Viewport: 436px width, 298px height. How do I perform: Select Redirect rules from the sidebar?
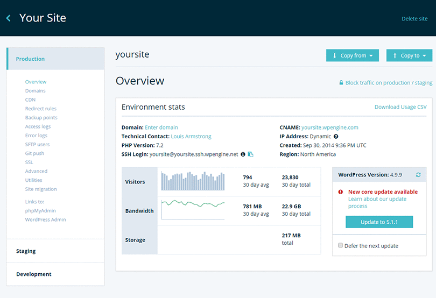pyautogui.click(x=40, y=109)
